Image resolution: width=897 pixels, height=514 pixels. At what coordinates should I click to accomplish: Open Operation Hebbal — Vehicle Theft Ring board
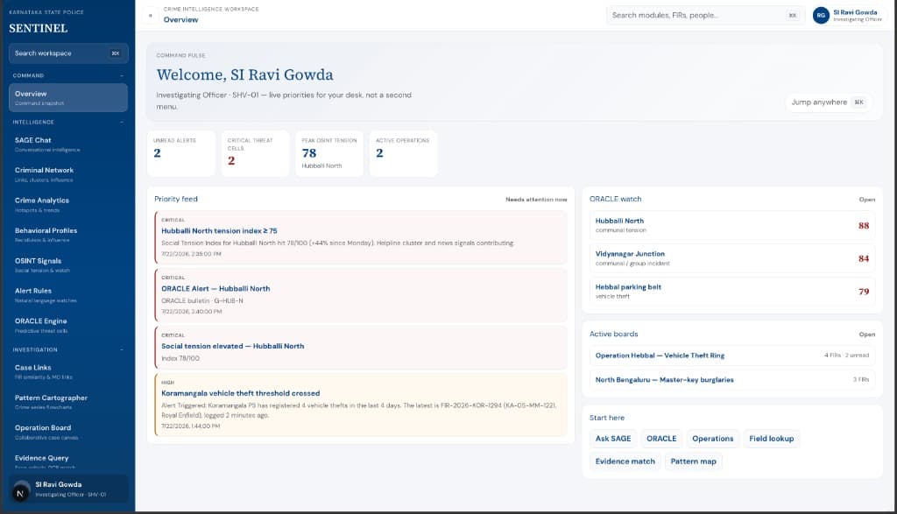pyautogui.click(x=732, y=356)
